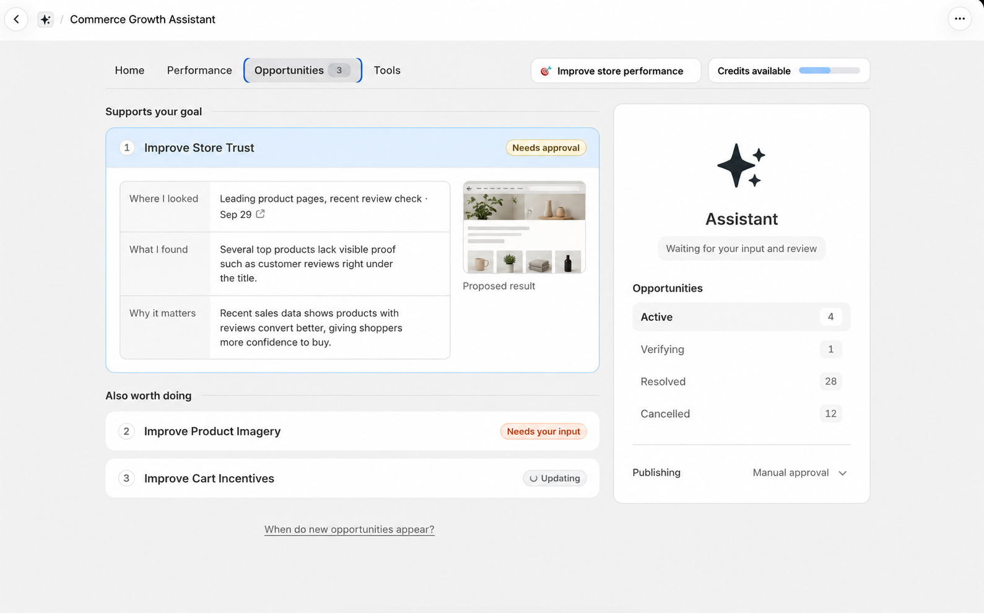Click the "Supports your goal" section heading

click(154, 111)
